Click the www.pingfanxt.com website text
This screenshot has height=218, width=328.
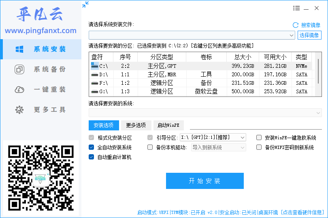41,31
